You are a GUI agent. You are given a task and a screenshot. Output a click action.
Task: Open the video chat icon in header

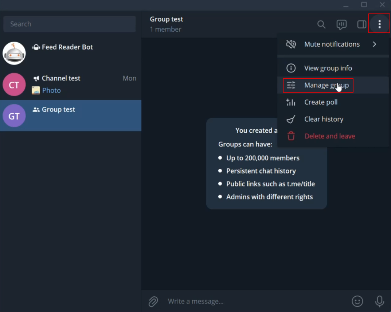click(341, 24)
